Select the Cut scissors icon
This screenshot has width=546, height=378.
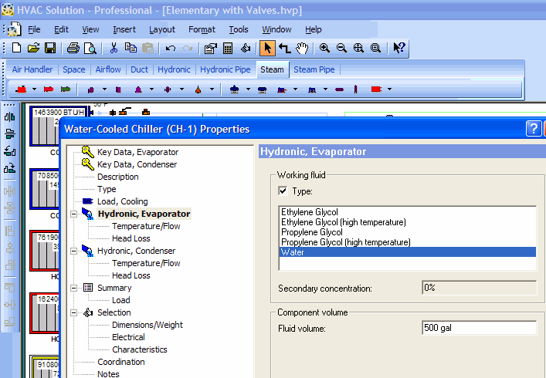click(114, 48)
